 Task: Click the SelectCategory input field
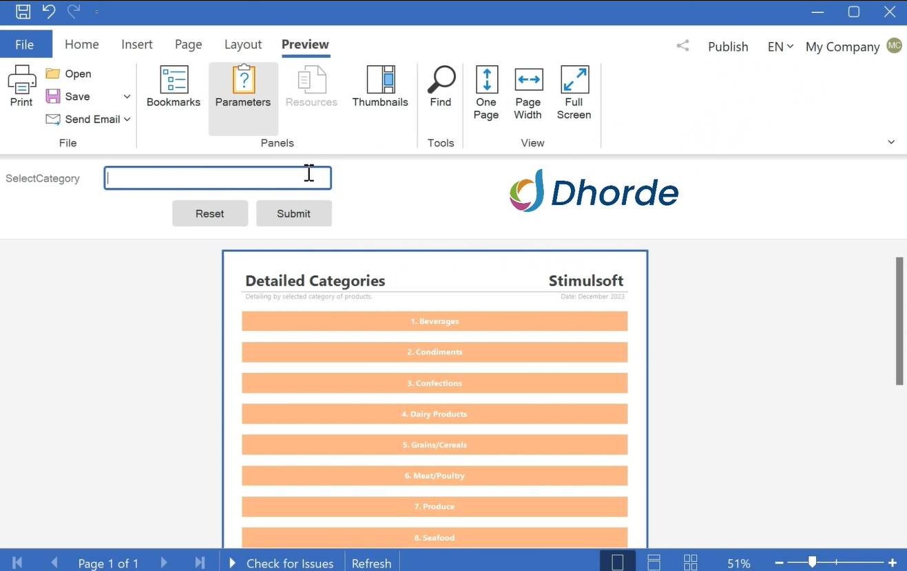pyautogui.click(x=218, y=178)
